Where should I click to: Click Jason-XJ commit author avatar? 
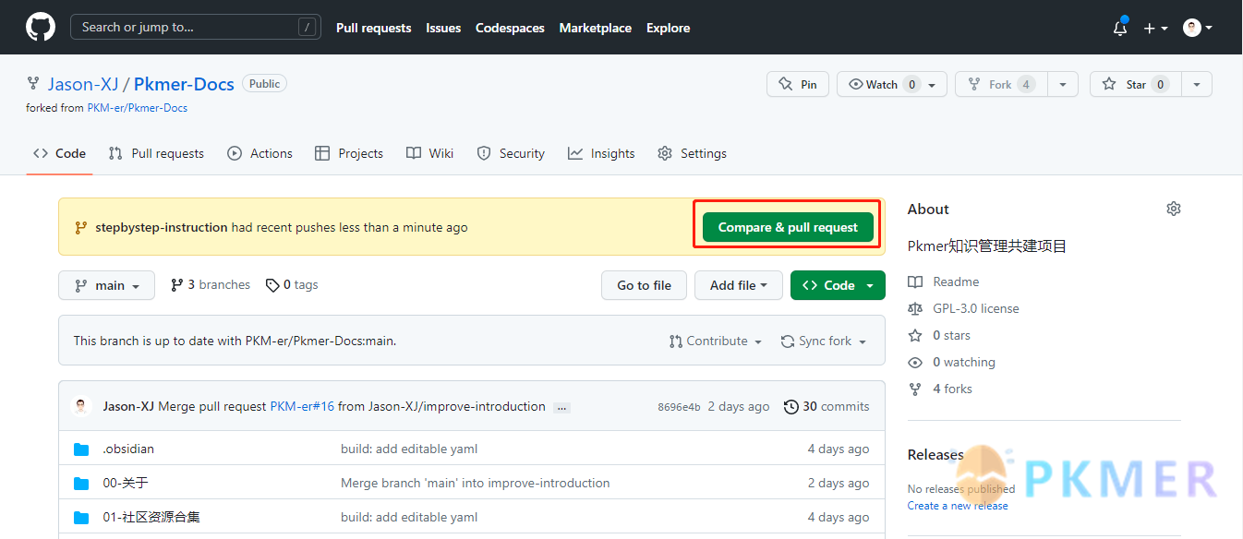[83, 406]
